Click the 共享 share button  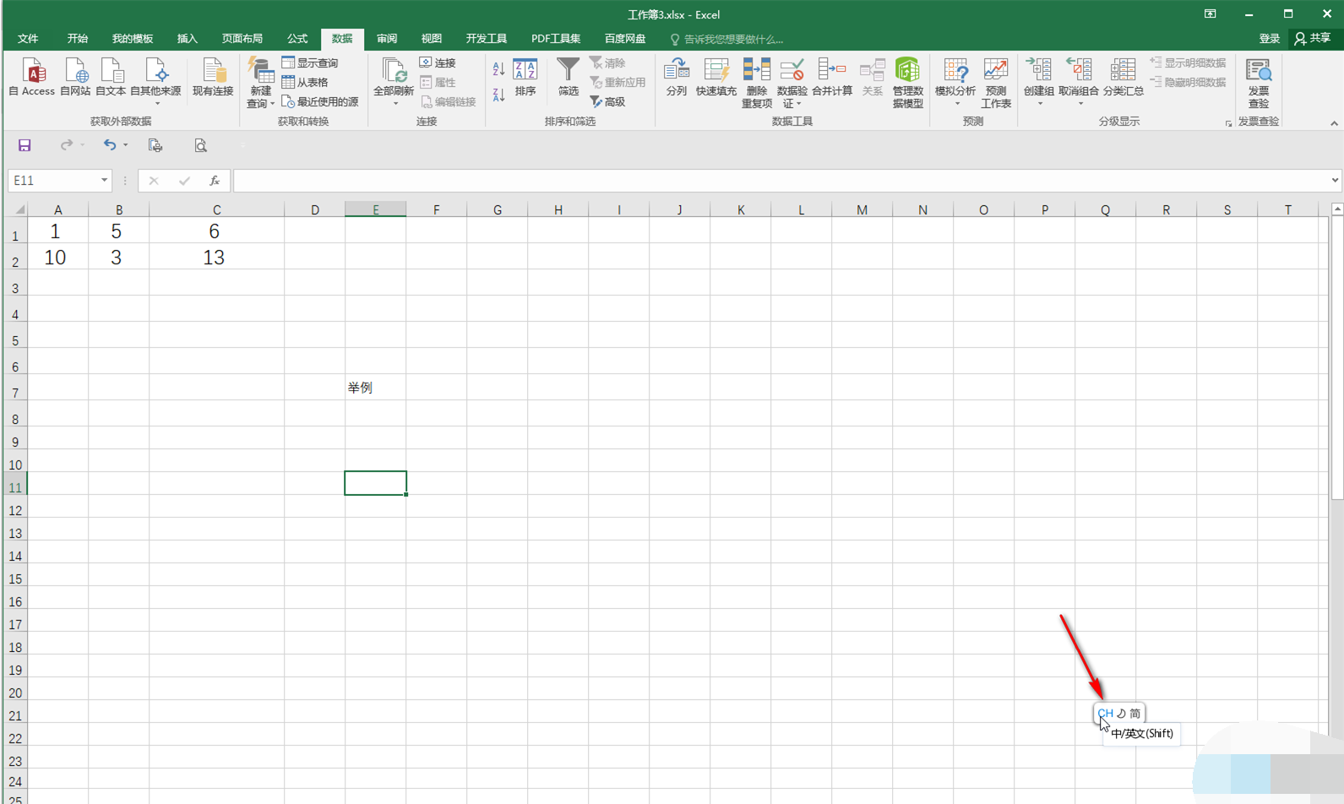(1313, 39)
